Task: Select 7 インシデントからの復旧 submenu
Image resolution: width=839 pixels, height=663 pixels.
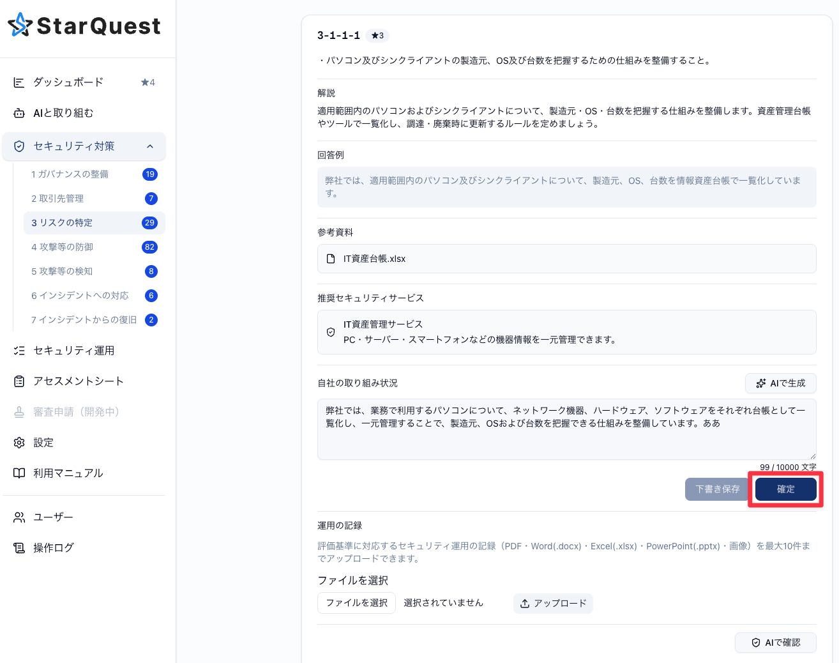Action: point(94,320)
